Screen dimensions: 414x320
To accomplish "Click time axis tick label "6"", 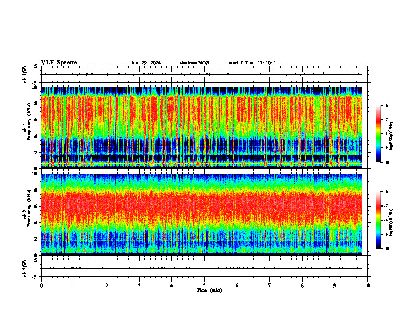I will click(x=237, y=285).
